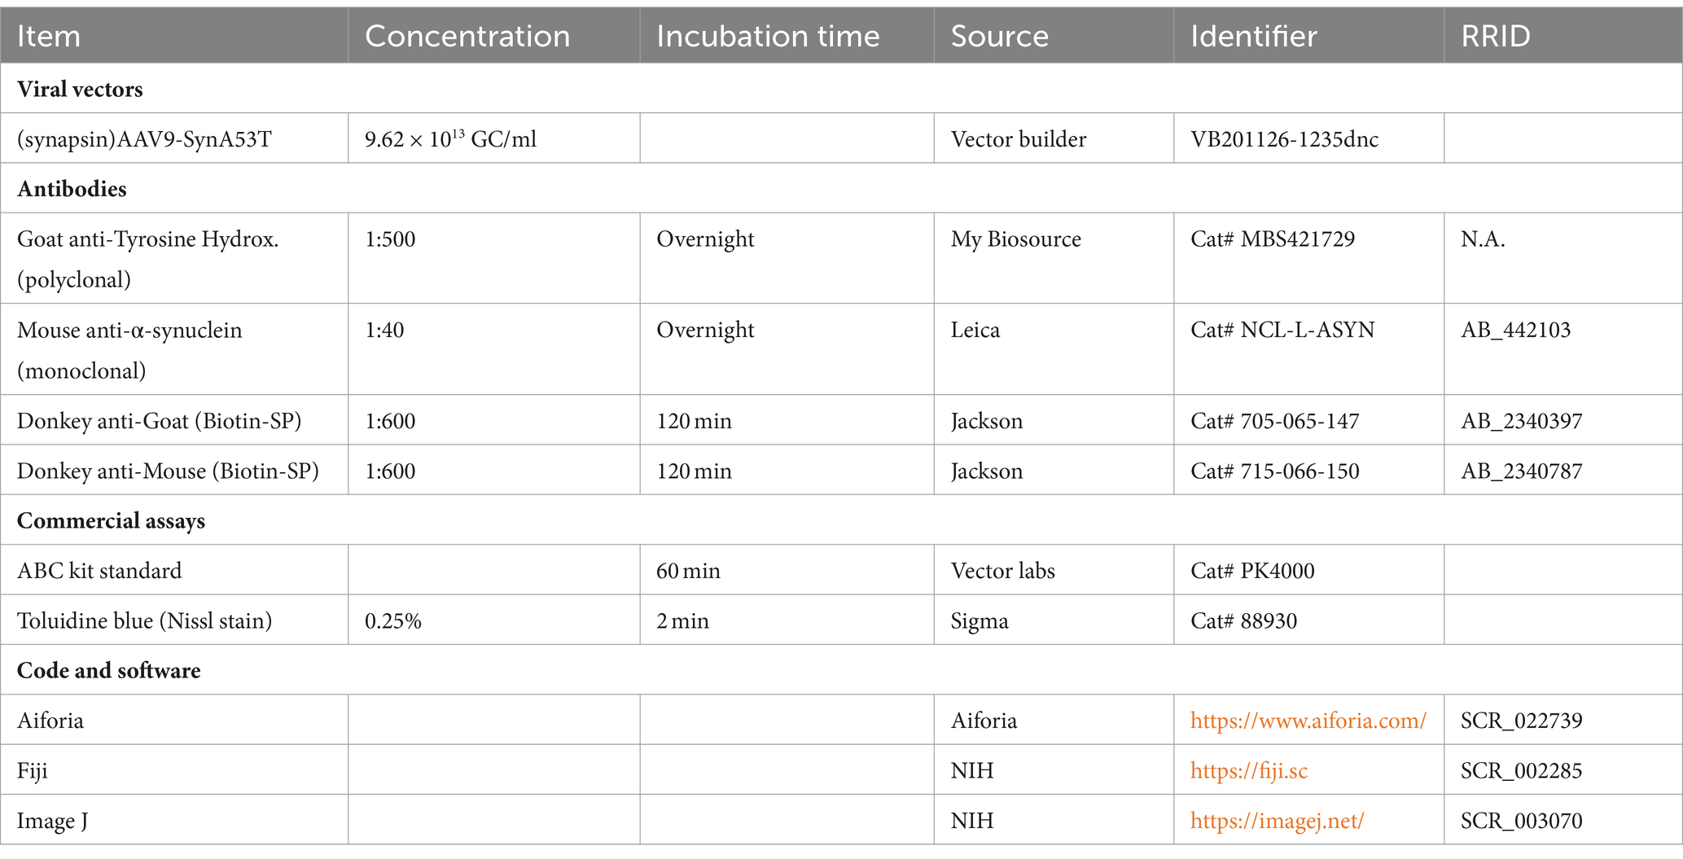Select the VB201126-1235dnc identifier cell
The image size is (1683, 859).
pos(1309,139)
